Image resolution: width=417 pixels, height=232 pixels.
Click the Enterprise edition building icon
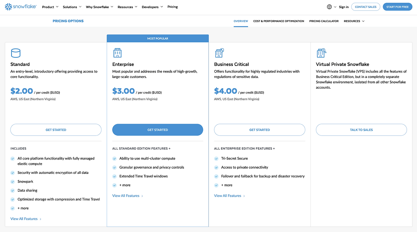117,53
